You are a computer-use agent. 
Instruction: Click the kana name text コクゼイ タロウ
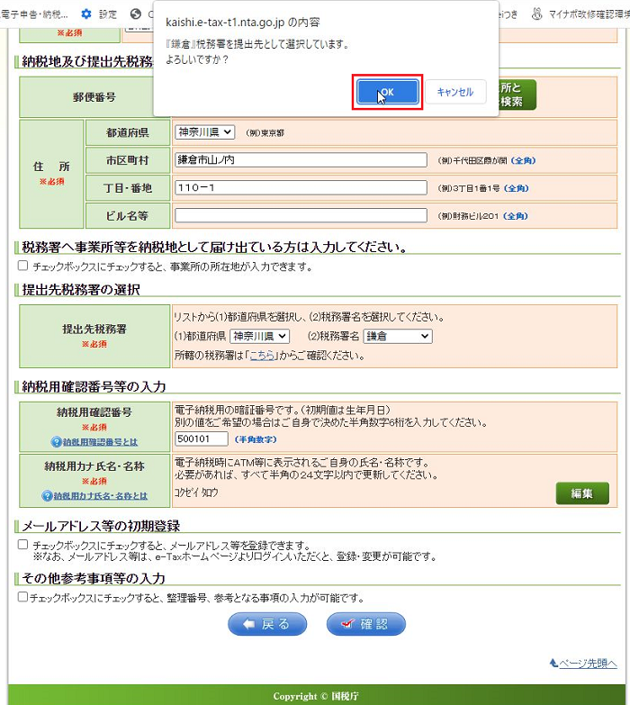point(196,493)
